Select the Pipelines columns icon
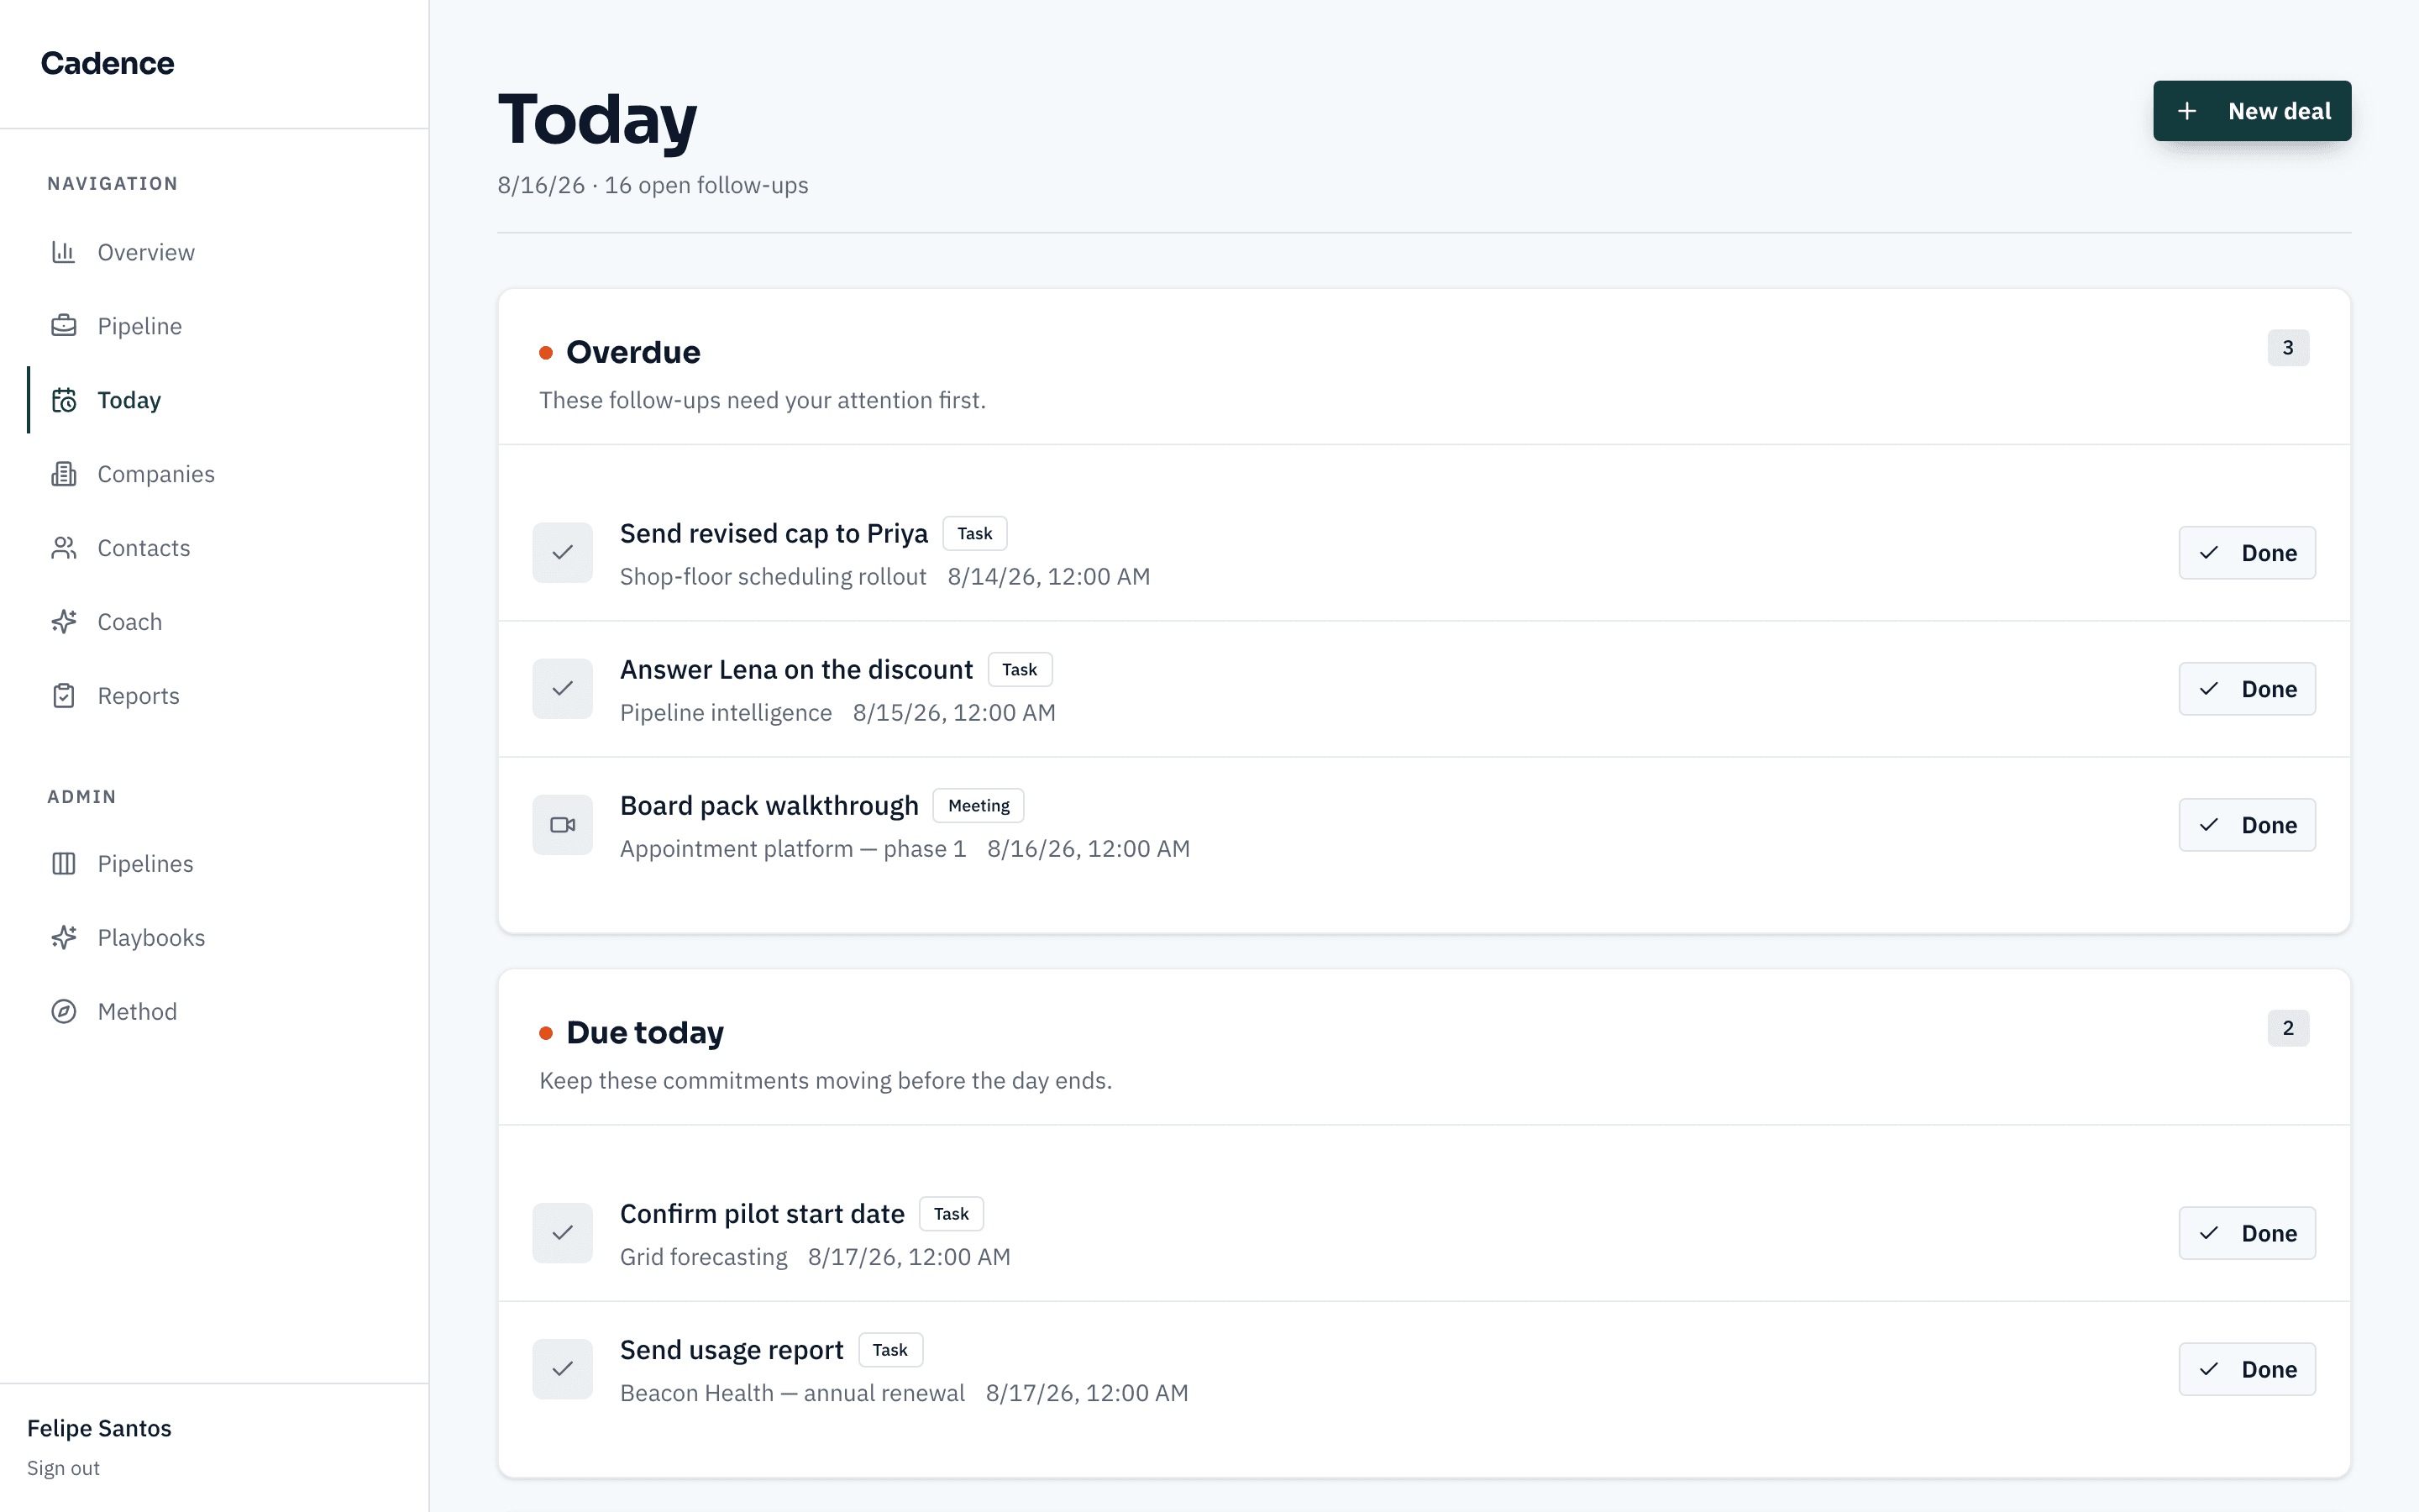2419x1512 pixels. tap(64, 864)
